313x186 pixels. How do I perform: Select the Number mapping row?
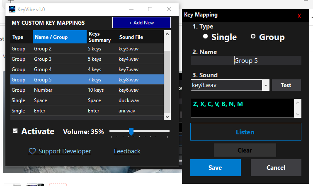coord(87,90)
